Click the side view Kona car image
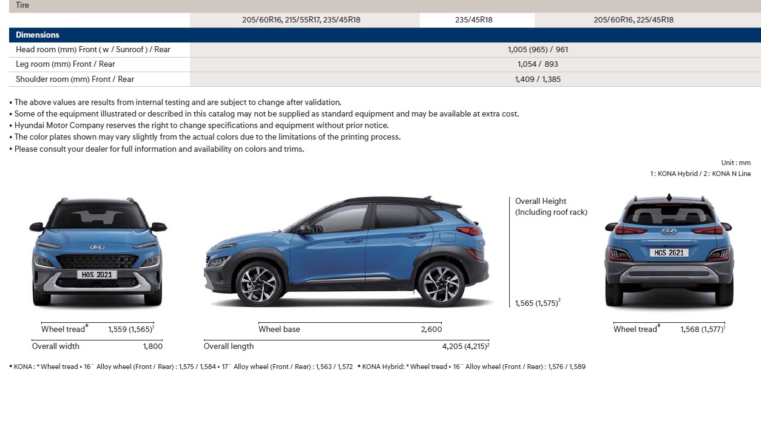This screenshot has height=423, width=761. (x=347, y=251)
